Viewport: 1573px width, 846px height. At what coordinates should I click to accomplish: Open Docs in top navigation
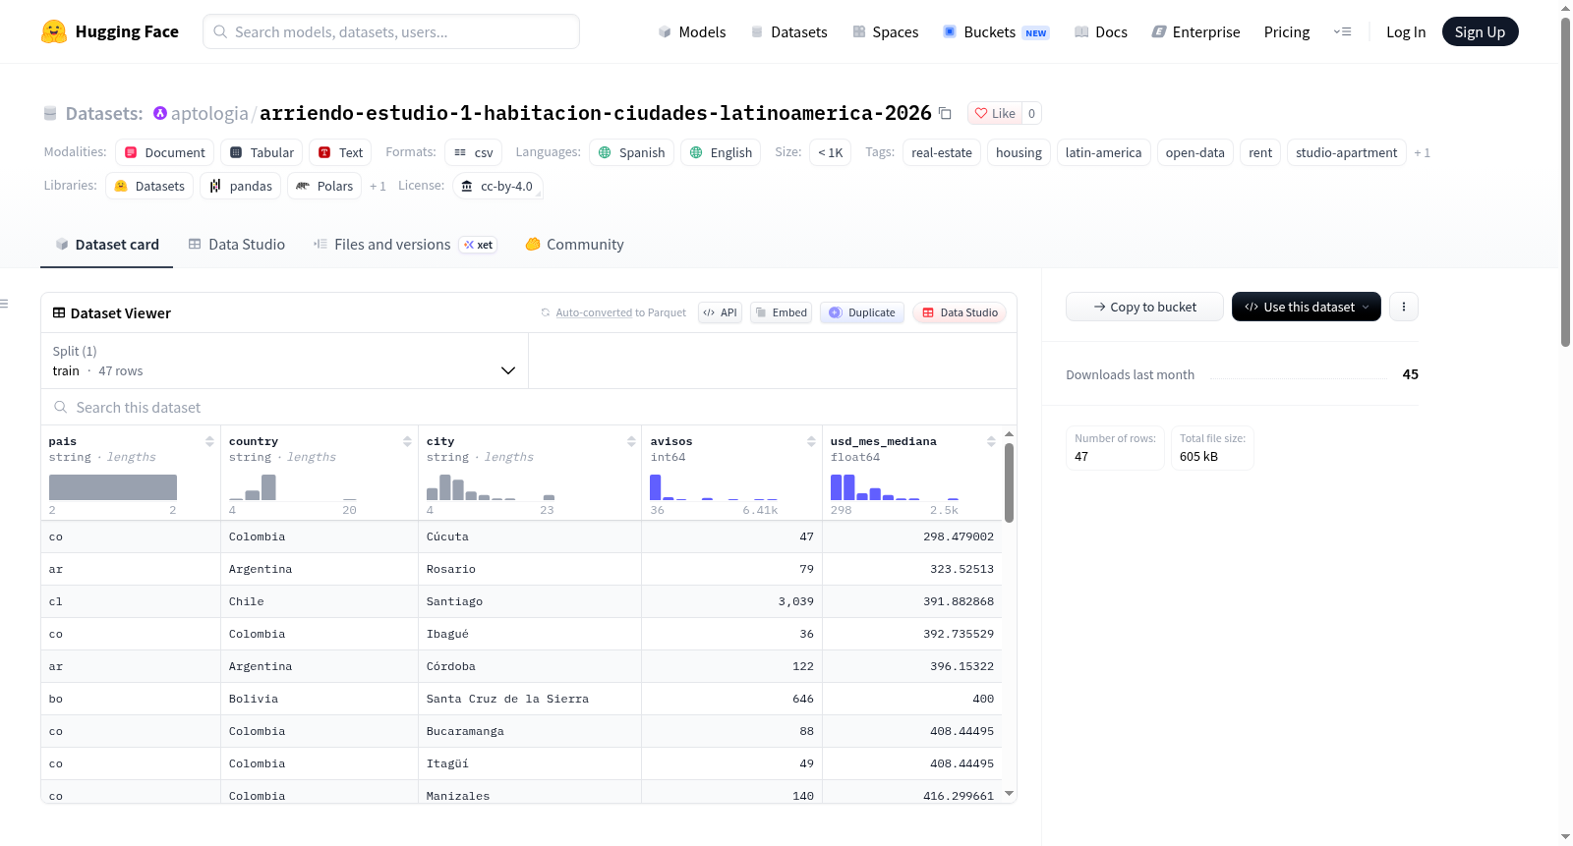coord(1100,31)
